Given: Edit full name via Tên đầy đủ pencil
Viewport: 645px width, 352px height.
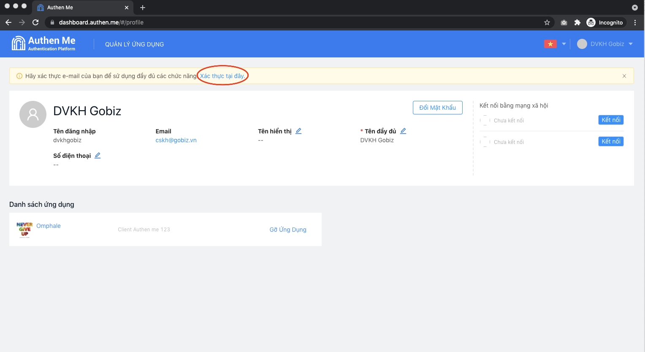Looking at the screenshot, I should pyautogui.click(x=403, y=131).
